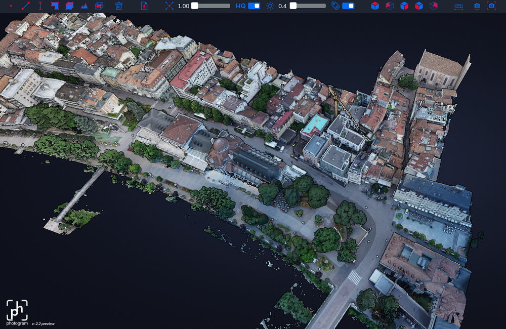
Task: Toggle the measurement labels switch
Action: point(348,6)
